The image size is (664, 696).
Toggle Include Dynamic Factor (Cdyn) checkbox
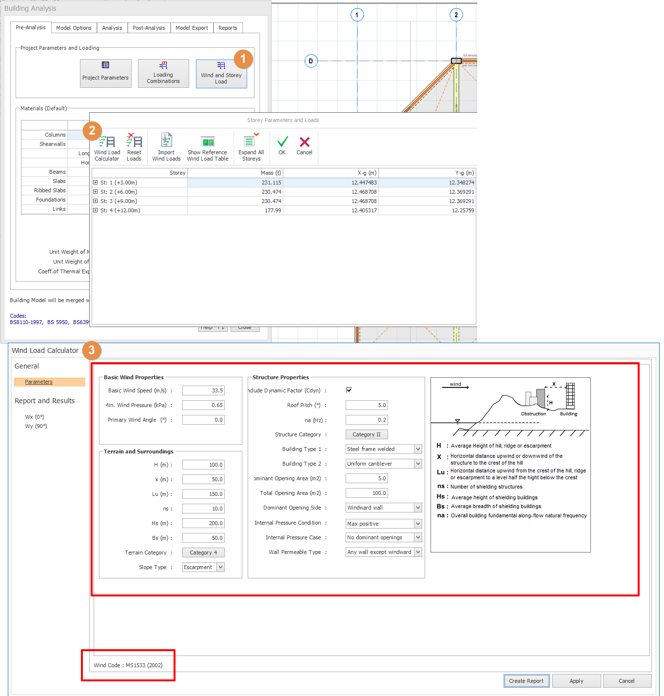(349, 390)
